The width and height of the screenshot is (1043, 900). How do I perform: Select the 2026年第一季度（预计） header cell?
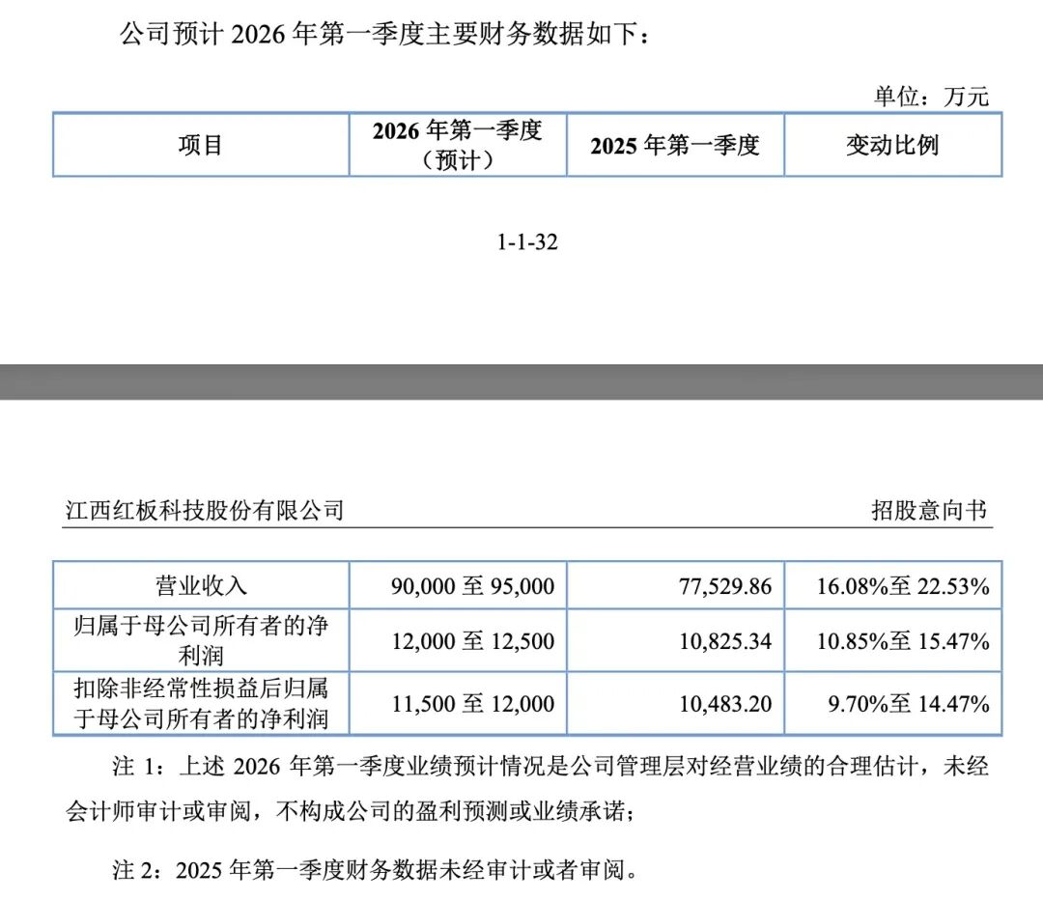coord(458,145)
